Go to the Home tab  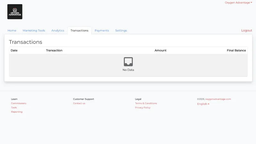click(12, 30)
